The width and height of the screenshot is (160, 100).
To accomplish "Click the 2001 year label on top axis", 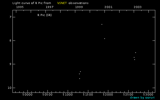I will coord(108,7).
